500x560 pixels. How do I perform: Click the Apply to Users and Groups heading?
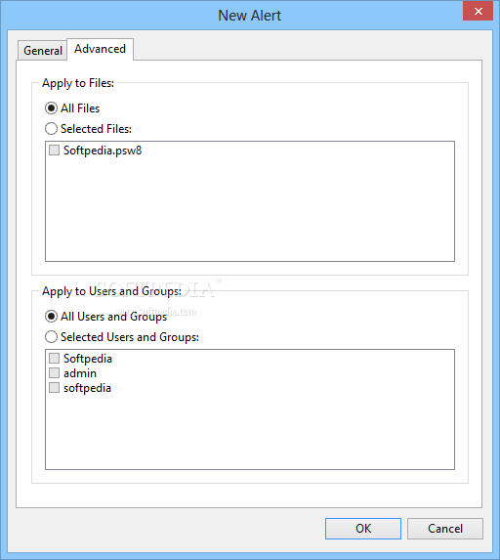[x=111, y=291]
